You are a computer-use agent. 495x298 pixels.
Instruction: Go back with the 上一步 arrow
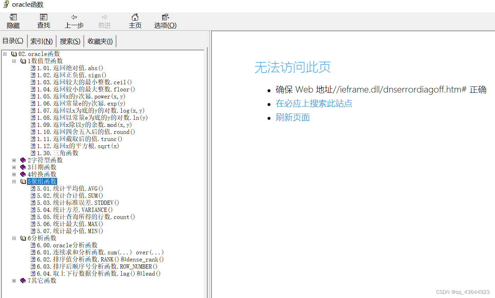pyautogui.click(x=74, y=17)
